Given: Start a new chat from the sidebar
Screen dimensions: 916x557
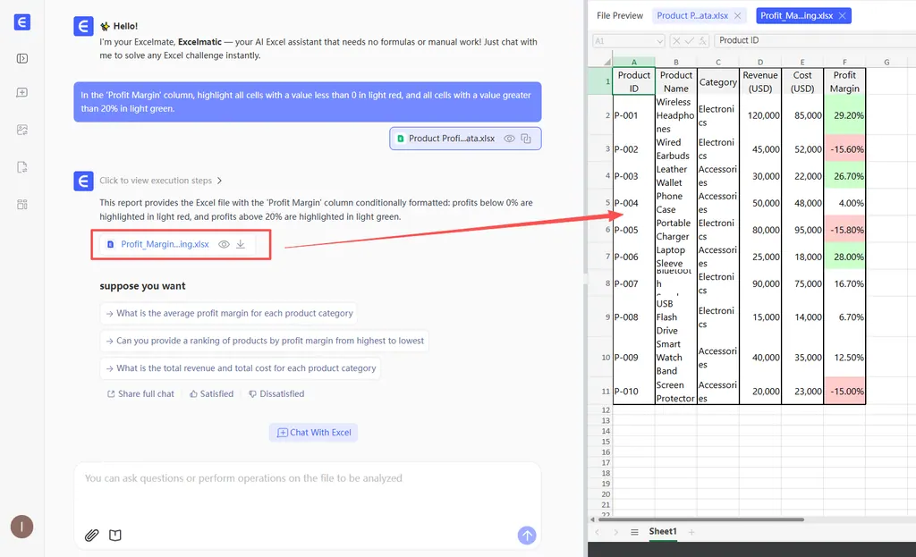Looking at the screenshot, I should tap(22, 93).
